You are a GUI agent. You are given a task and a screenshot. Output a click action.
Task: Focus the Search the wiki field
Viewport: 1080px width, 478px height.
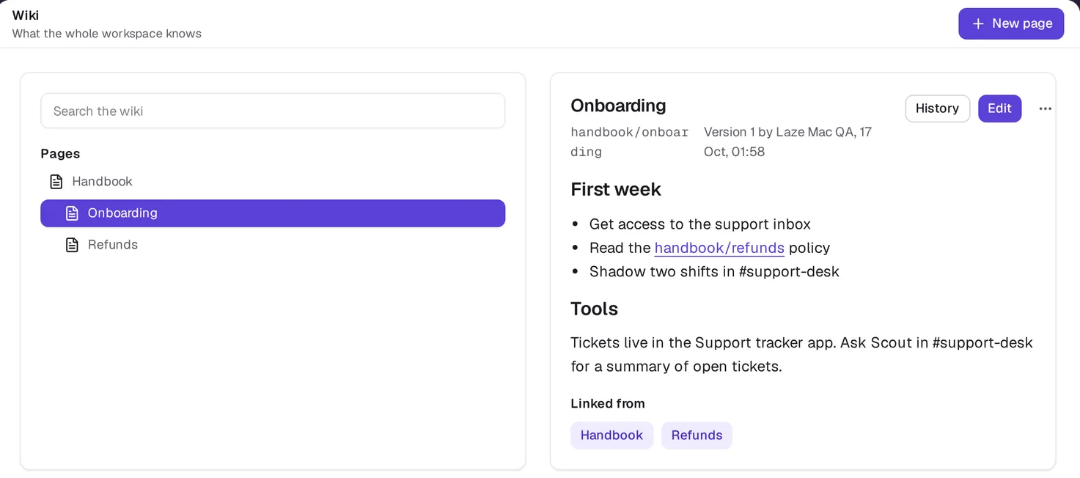point(273,111)
